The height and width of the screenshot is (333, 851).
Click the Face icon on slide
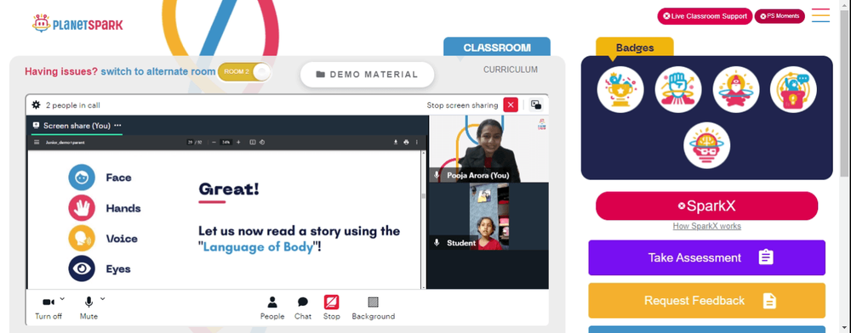(x=82, y=178)
